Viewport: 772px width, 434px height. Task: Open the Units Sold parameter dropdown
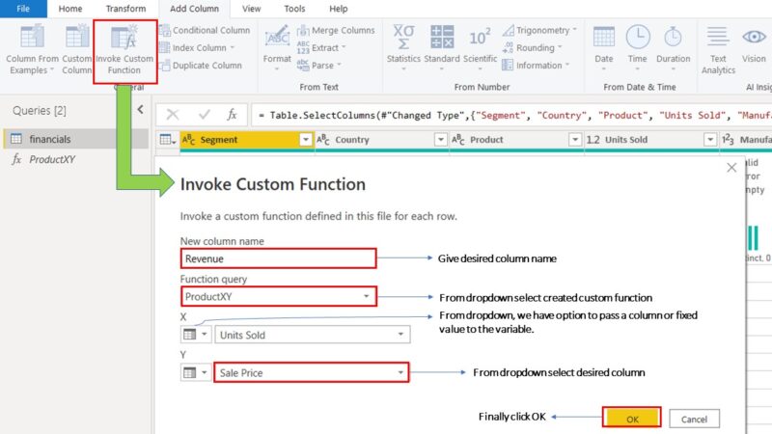[400, 335]
